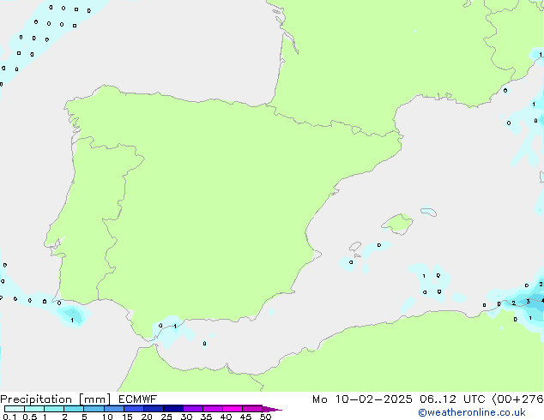Click the legend value '25'
This screenshot has height=420, width=544.
coord(166,417)
